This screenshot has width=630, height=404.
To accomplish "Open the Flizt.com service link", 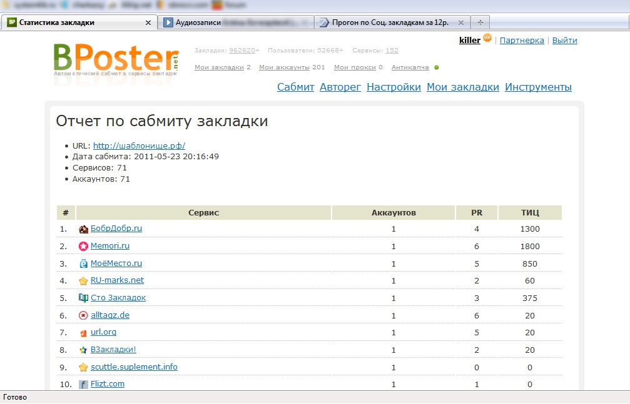I will tap(108, 383).
